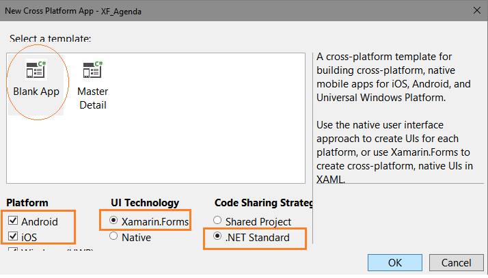Select the Shared Project radio button
This screenshot has height=278, width=488.
point(217,221)
